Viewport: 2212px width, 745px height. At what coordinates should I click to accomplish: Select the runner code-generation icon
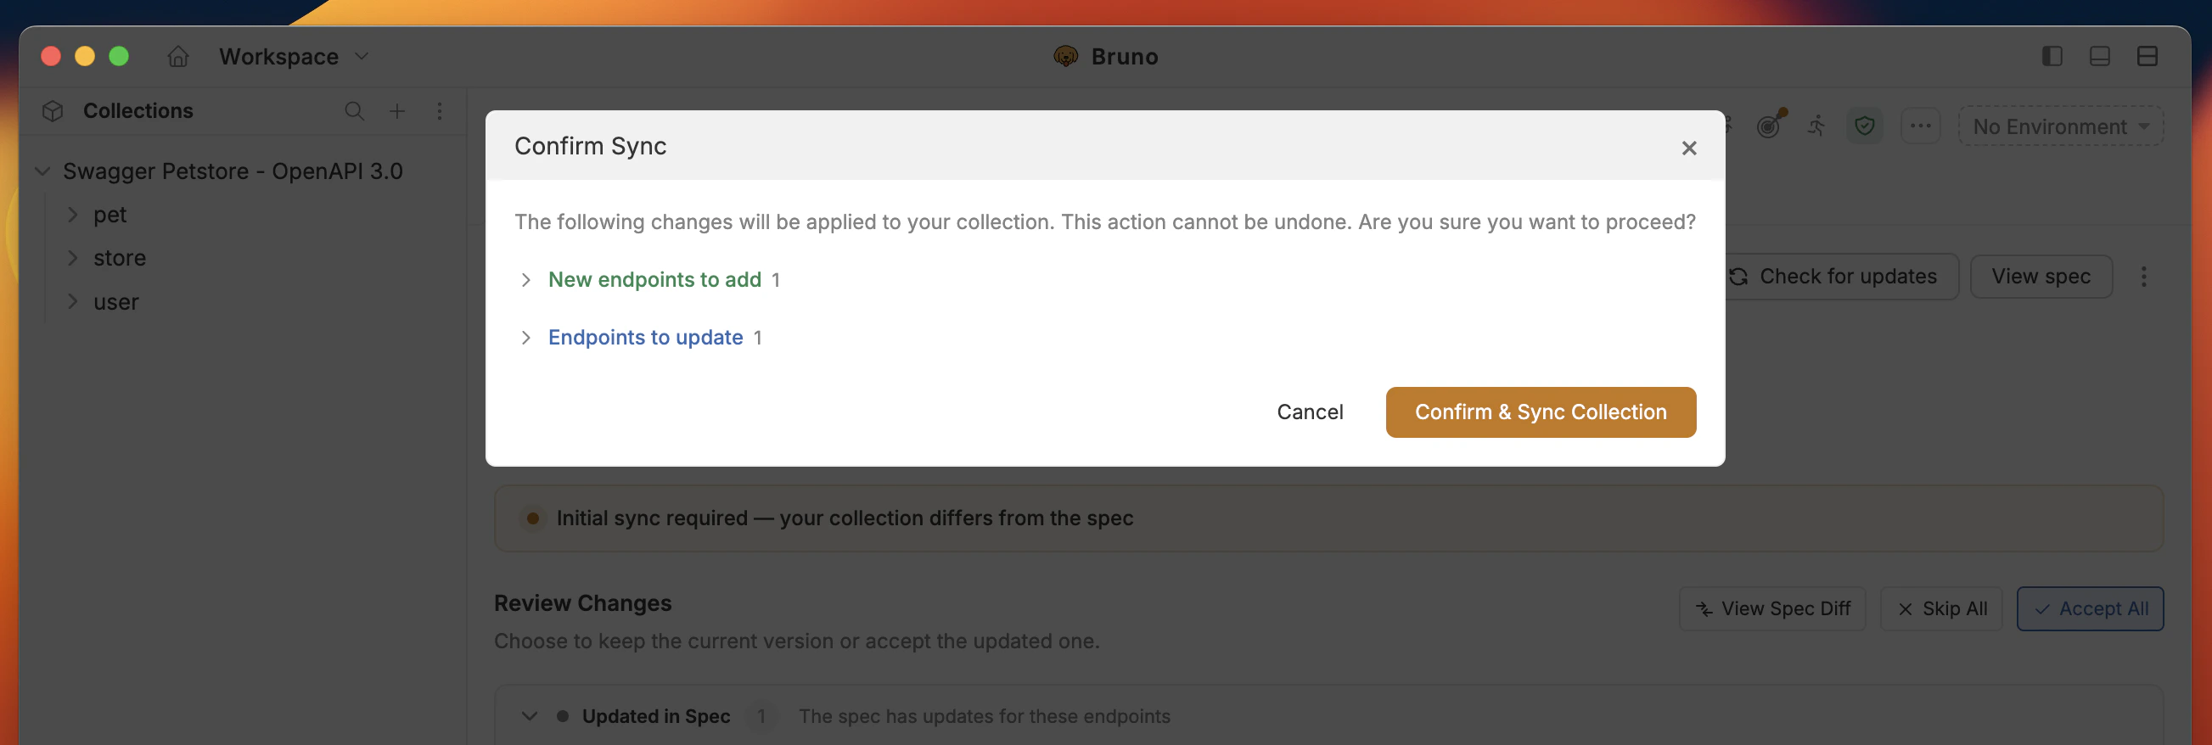[1816, 126]
